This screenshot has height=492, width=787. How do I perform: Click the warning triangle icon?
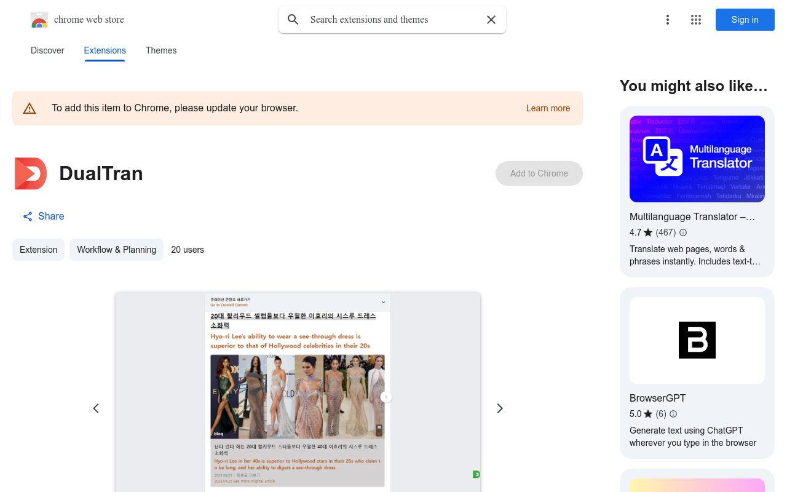pos(30,109)
